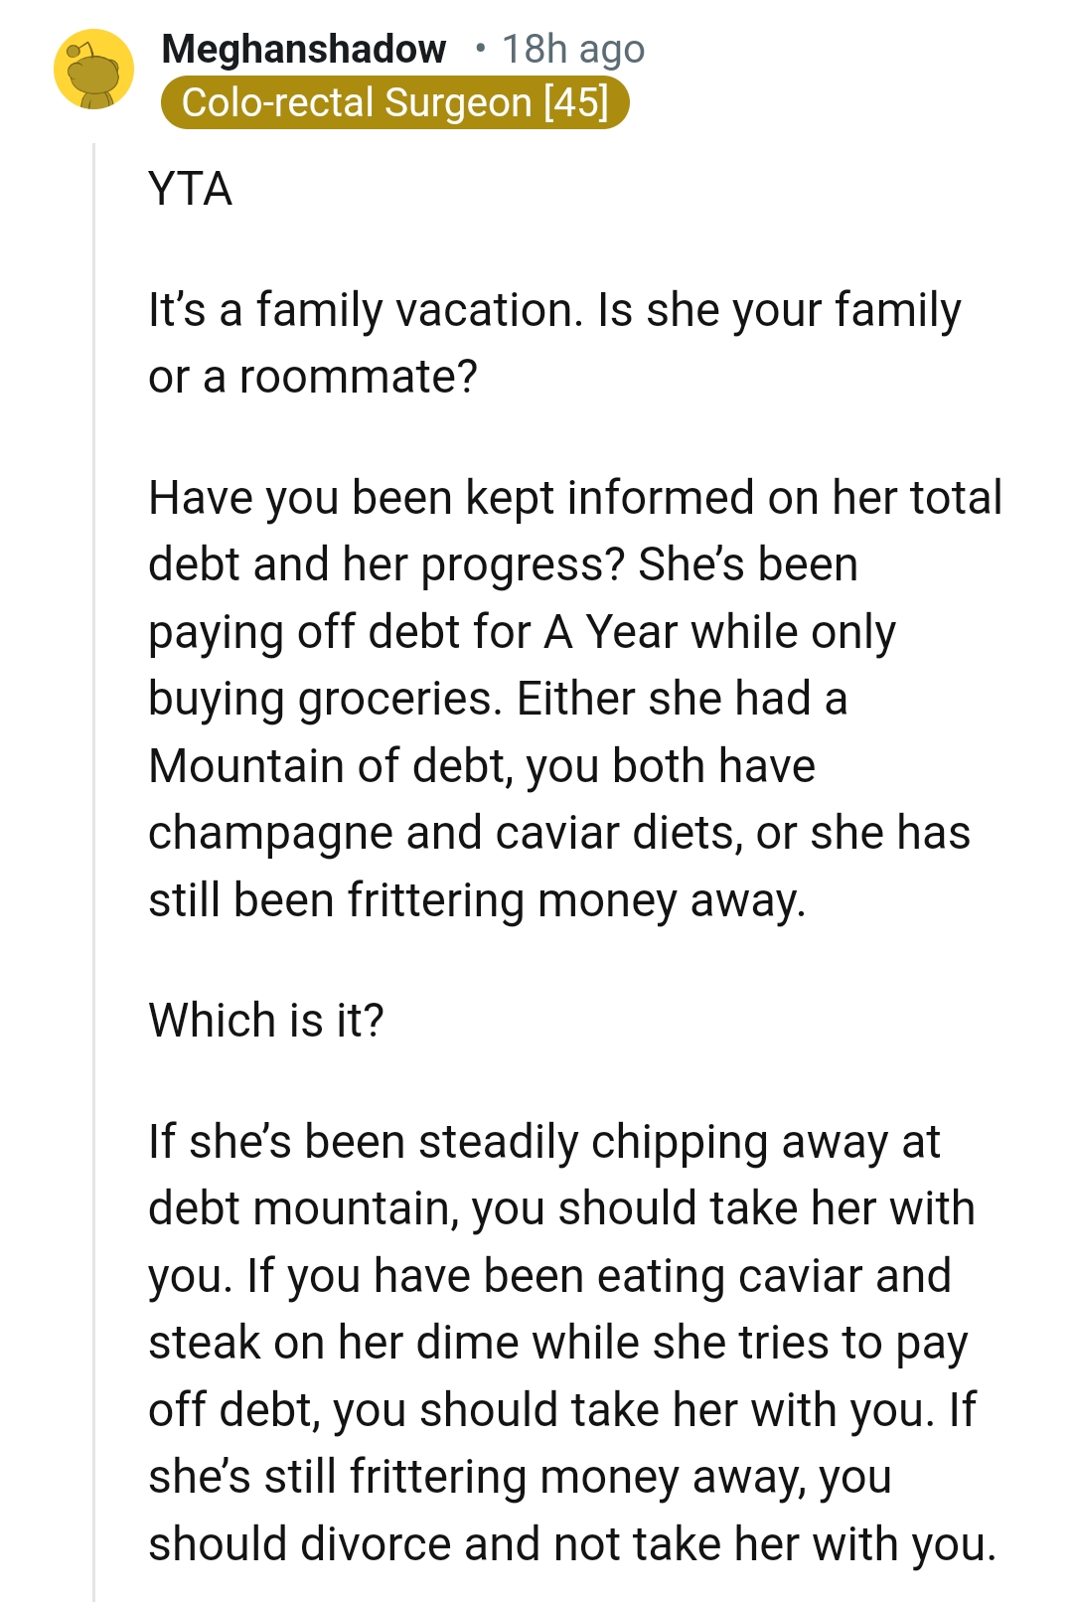Toggle the thread line beside the body text
Image resolution: width=1073 pixels, height=1602 pixels.
(x=92, y=1093)
